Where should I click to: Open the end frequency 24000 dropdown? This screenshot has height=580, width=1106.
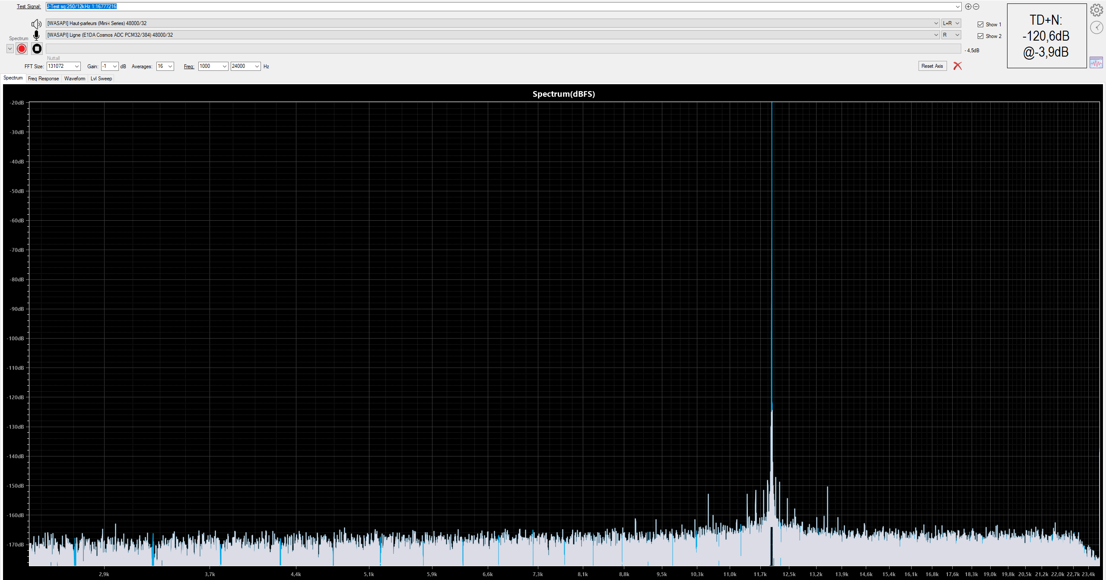click(x=257, y=66)
